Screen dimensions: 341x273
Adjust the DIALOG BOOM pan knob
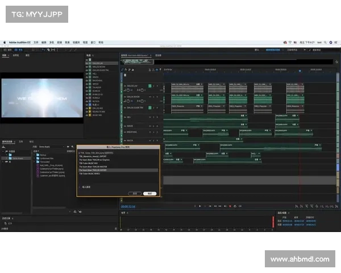[x=142, y=101]
